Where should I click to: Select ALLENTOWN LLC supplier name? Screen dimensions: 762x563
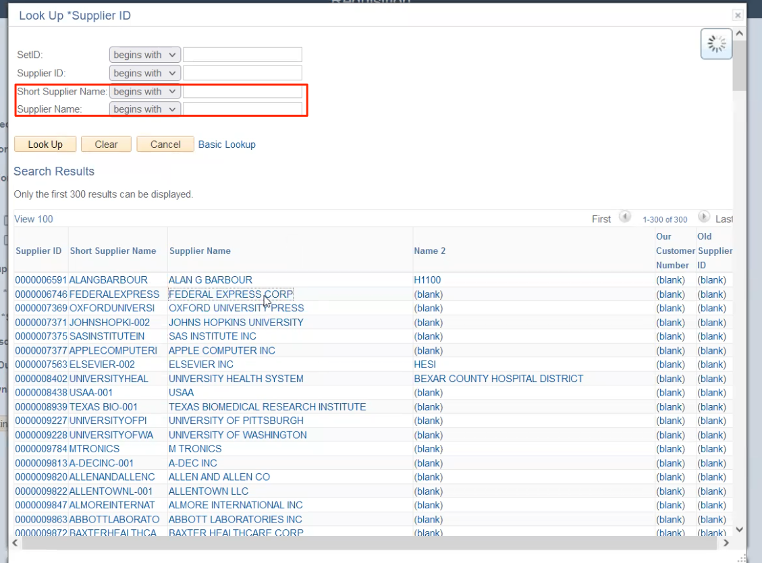point(209,491)
